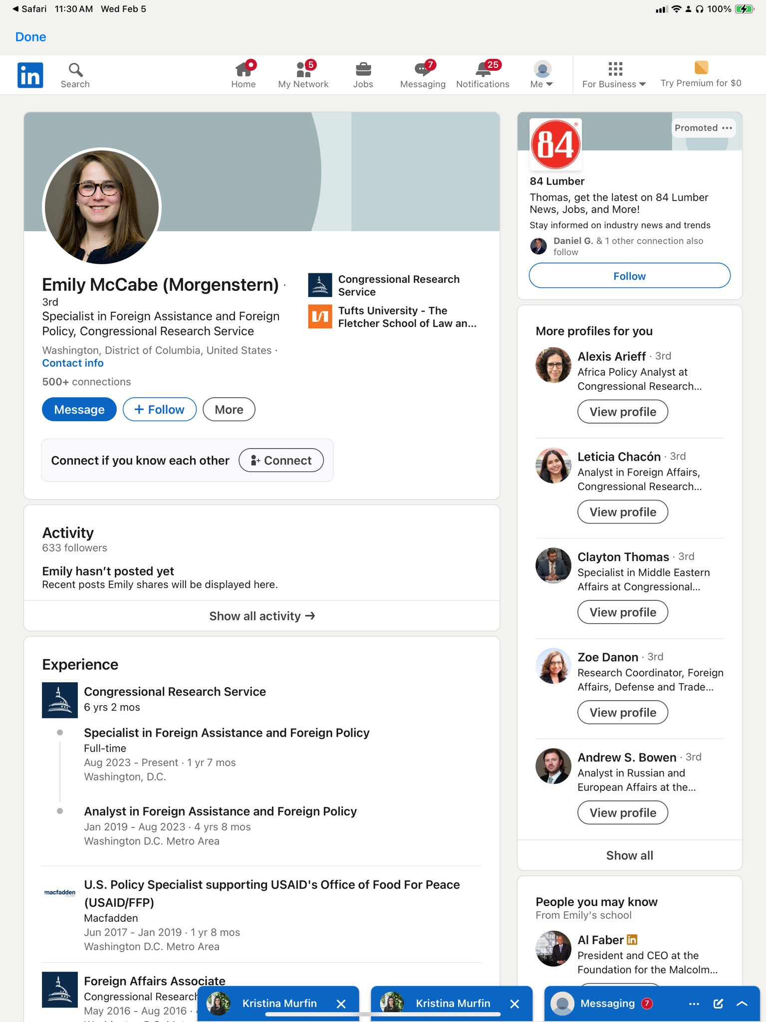This screenshot has width=766, height=1022.
Task: Click the Connect button
Action: pyautogui.click(x=281, y=460)
